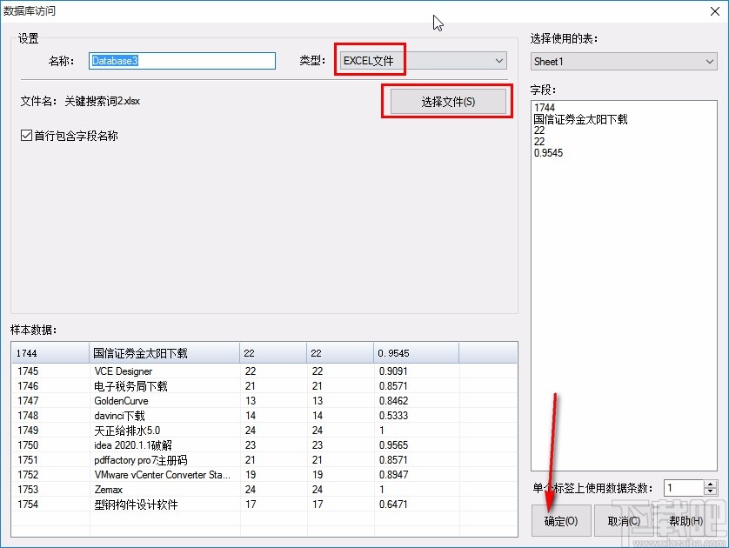Select the 天正给排水5.0 cell
This screenshot has width=729, height=548.
click(165, 431)
